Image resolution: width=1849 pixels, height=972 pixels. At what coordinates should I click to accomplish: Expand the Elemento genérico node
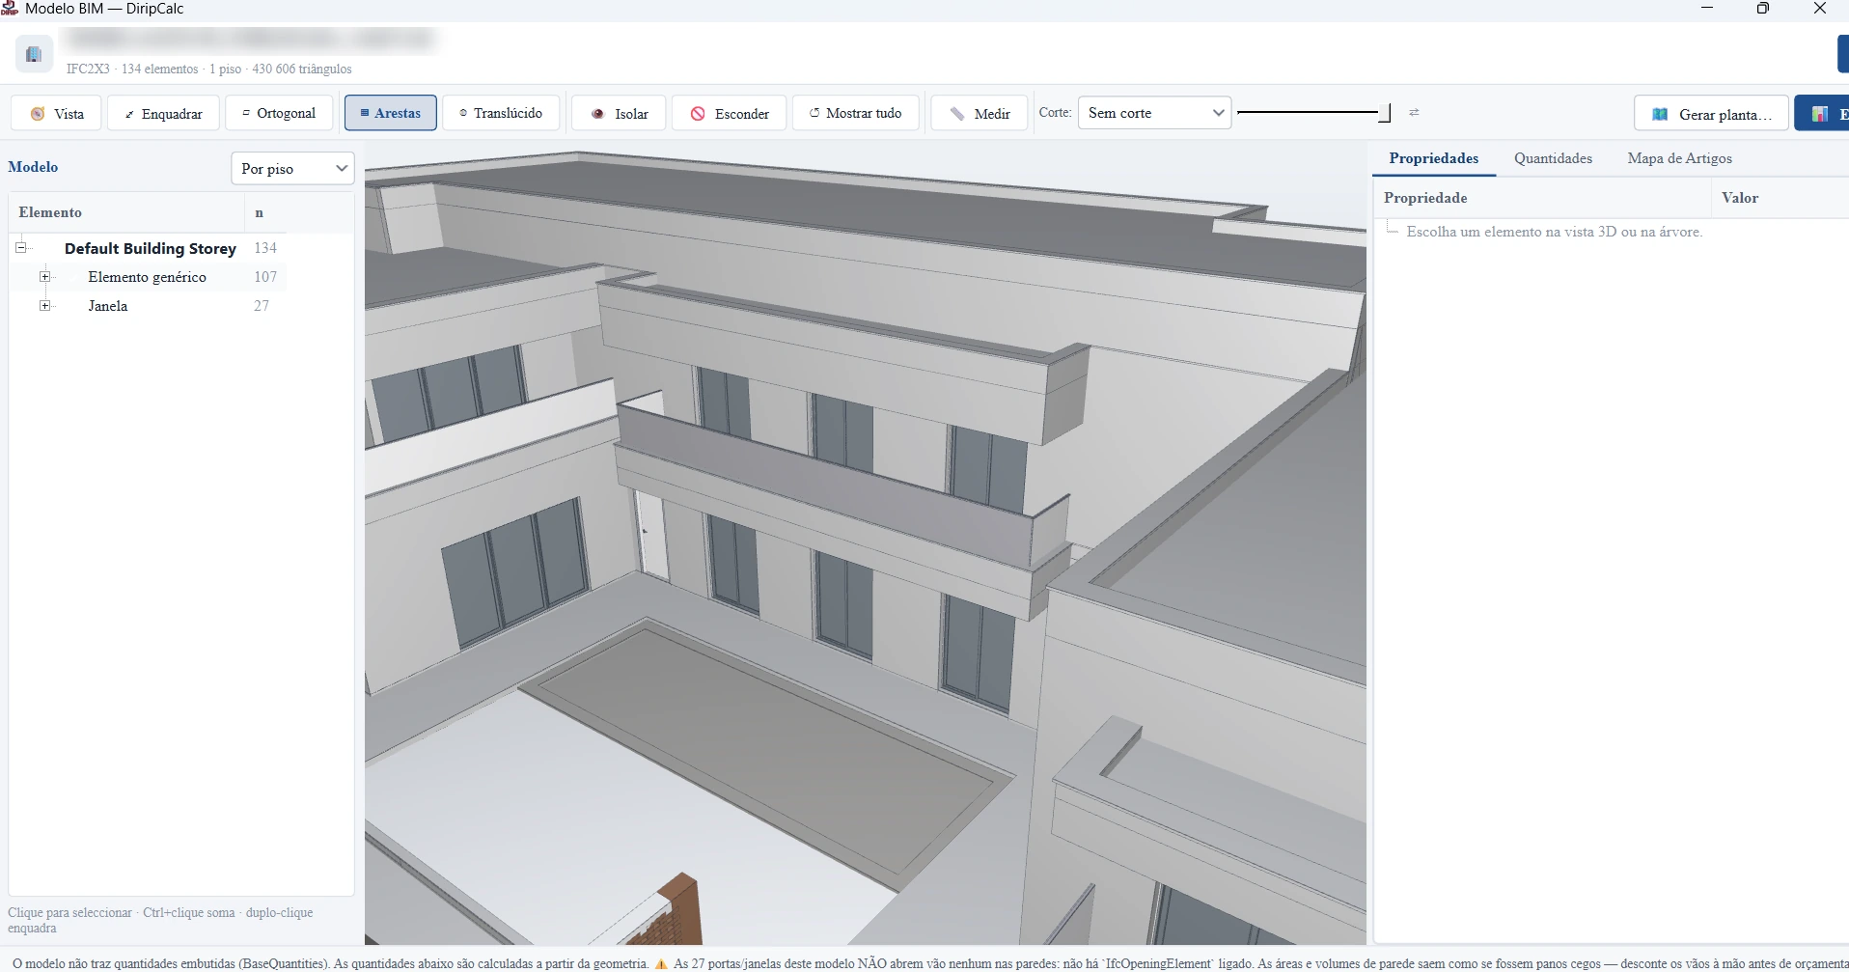pos(44,277)
